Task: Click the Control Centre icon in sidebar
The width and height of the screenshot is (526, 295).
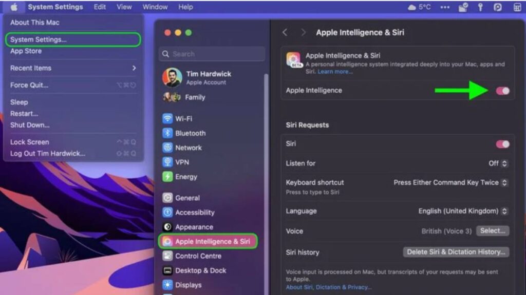Action: (167, 256)
